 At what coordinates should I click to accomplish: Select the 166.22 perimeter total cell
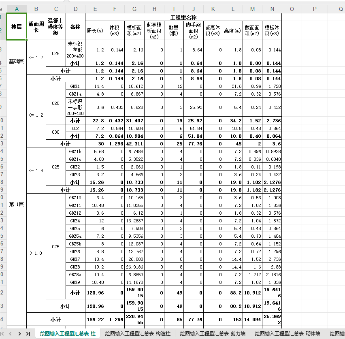point(95,320)
